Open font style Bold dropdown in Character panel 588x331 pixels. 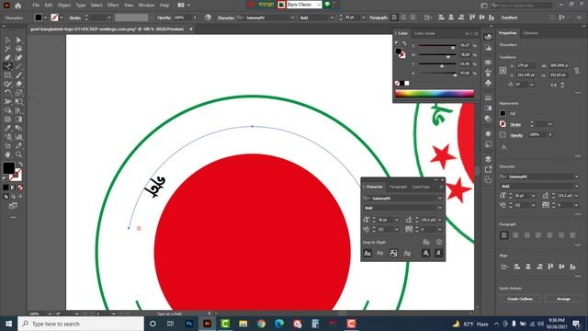(x=439, y=208)
